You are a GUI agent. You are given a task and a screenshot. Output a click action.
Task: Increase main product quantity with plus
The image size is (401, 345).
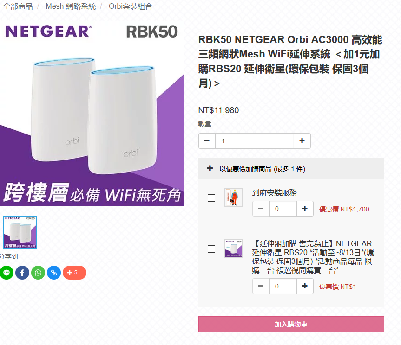tap(302, 141)
